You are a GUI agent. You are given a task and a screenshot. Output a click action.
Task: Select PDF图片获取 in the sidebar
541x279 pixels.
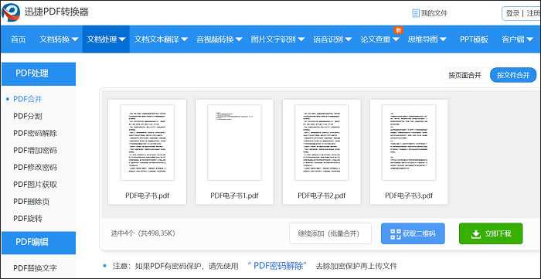point(36,185)
